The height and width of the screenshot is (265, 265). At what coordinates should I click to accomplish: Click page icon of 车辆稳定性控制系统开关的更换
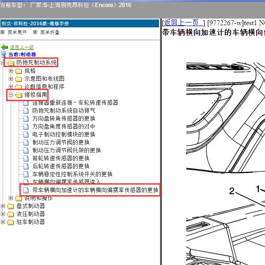pos(26,174)
